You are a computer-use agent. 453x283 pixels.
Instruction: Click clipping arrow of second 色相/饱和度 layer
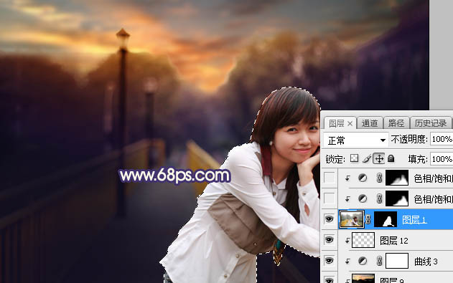click(x=347, y=199)
